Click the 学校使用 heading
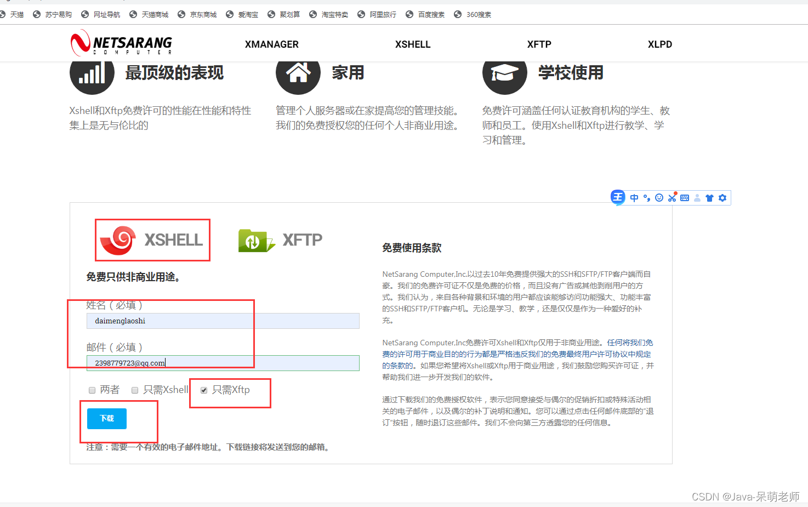 coord(571,73)
